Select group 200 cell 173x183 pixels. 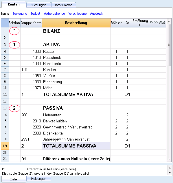coord(26,115)
